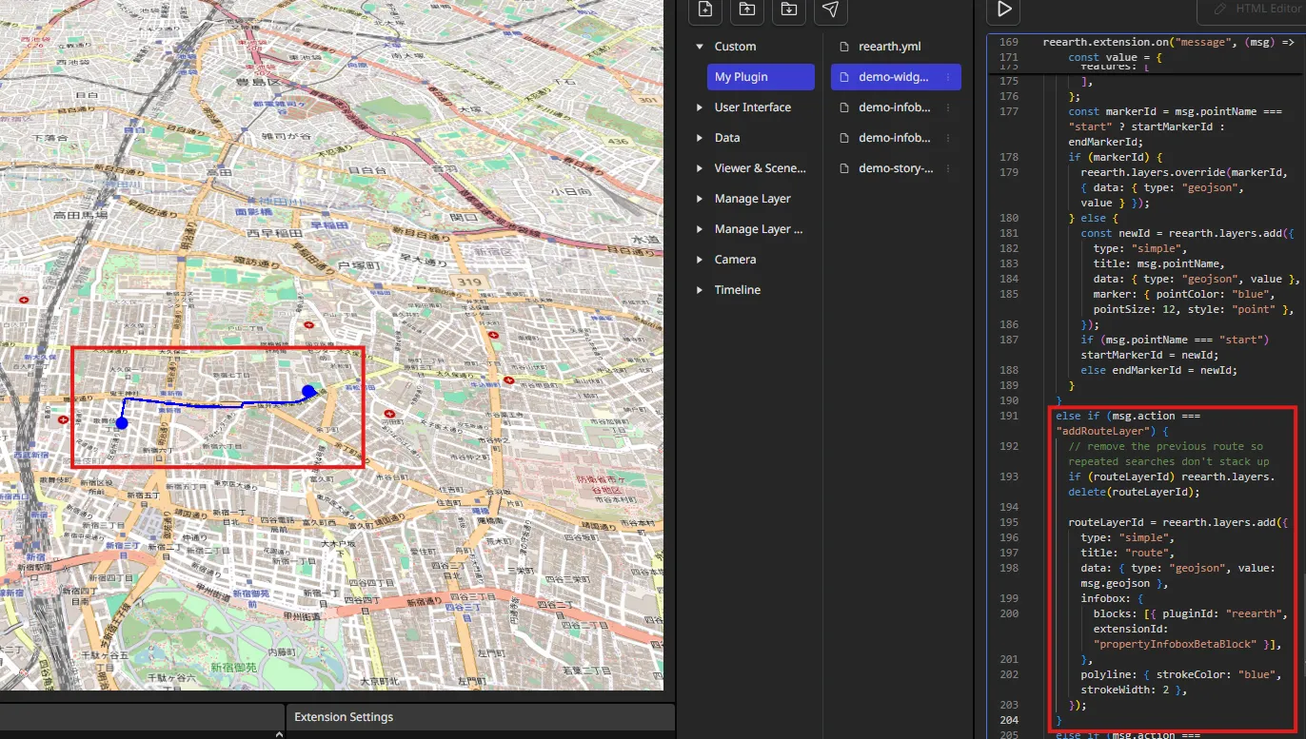Screen dimensions: 1306x739
Task: Click the upload/import plugin icon
Action: (x=747, y=9)
